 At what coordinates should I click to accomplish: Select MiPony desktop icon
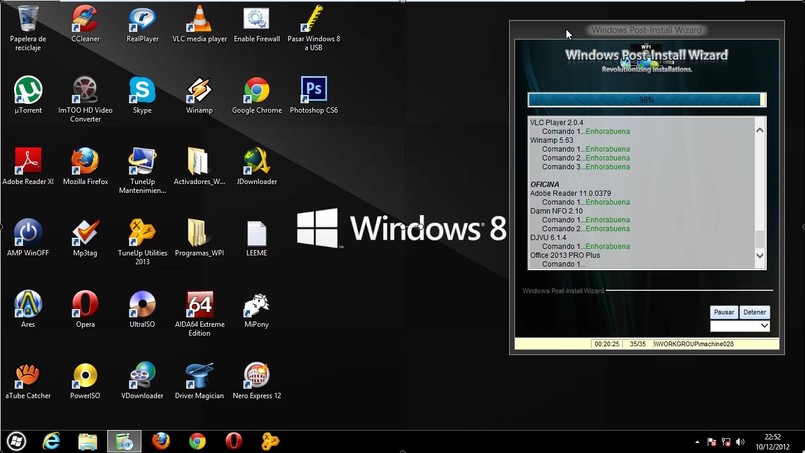coord(257,309)
